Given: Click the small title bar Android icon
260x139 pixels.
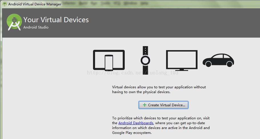Looking at the screenshot, I should (5, 4).
